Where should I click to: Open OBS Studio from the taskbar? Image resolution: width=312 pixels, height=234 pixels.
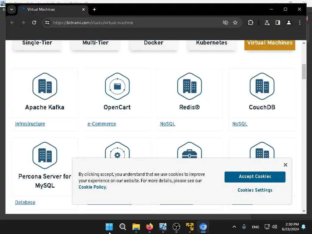176,227
